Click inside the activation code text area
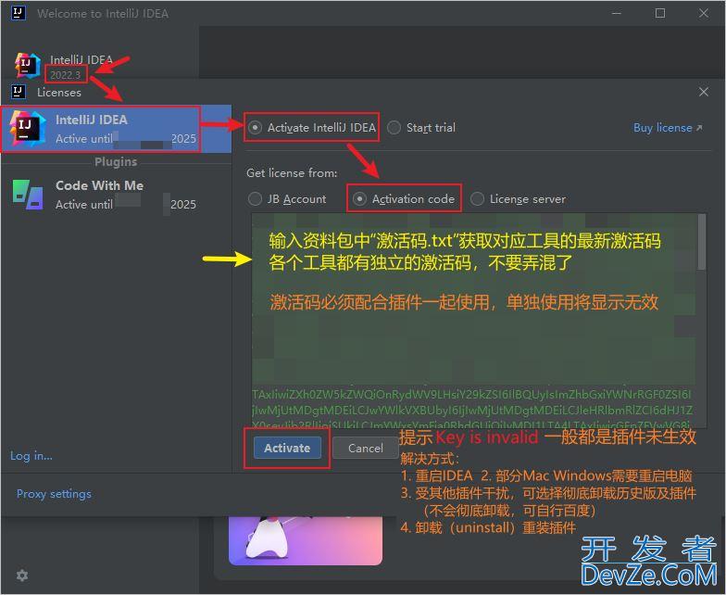Screen dimensions: 726x595 pyautogui.click(x=473, y=321)
